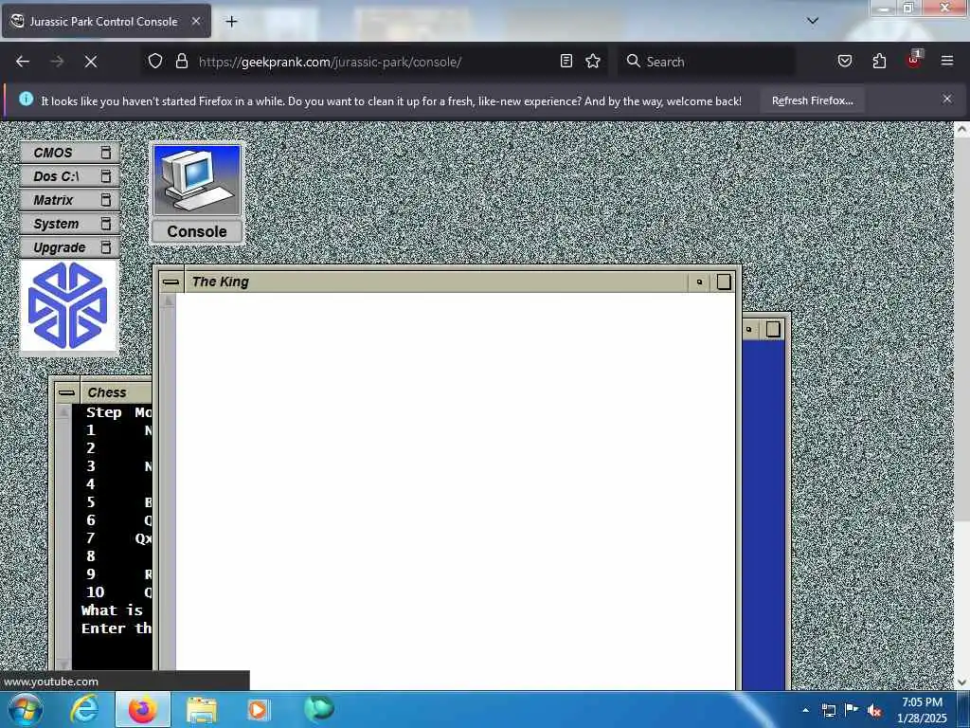The image size is (970, 728).
Task: Click the red uBlock extension icon
Action: (914, 60)
